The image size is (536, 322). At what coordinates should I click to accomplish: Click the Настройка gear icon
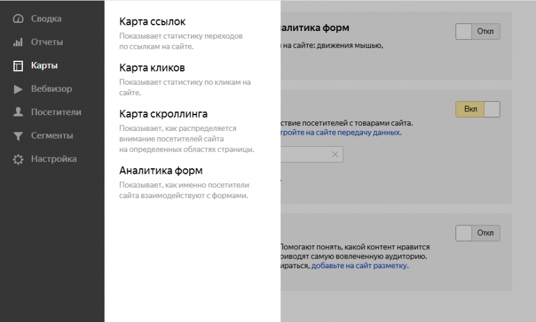tap(18, 159)
